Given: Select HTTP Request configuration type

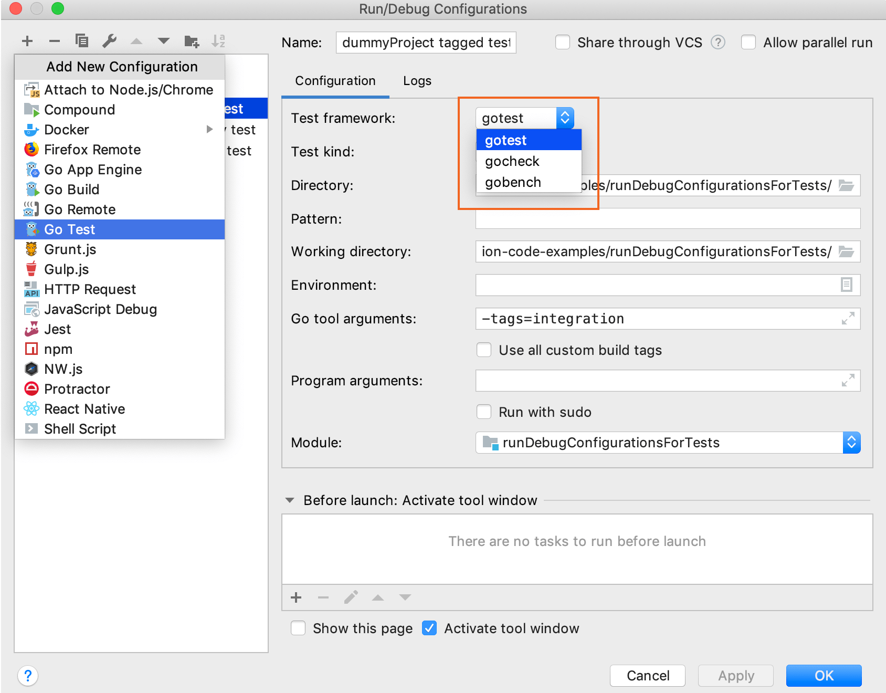Looking at the screenshot, I should [x=120, y=289].
